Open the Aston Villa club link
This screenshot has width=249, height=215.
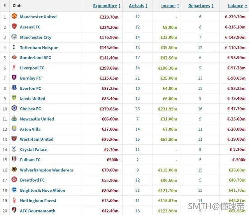30,129
